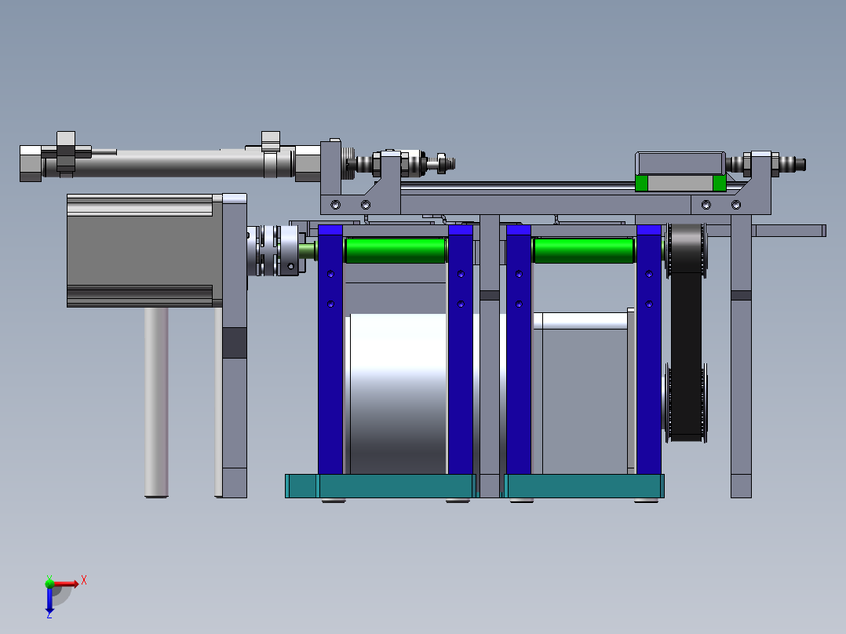Click the red X axis of the orientation triad
Screen dimensions: 846x634
[x=66, y=583]
